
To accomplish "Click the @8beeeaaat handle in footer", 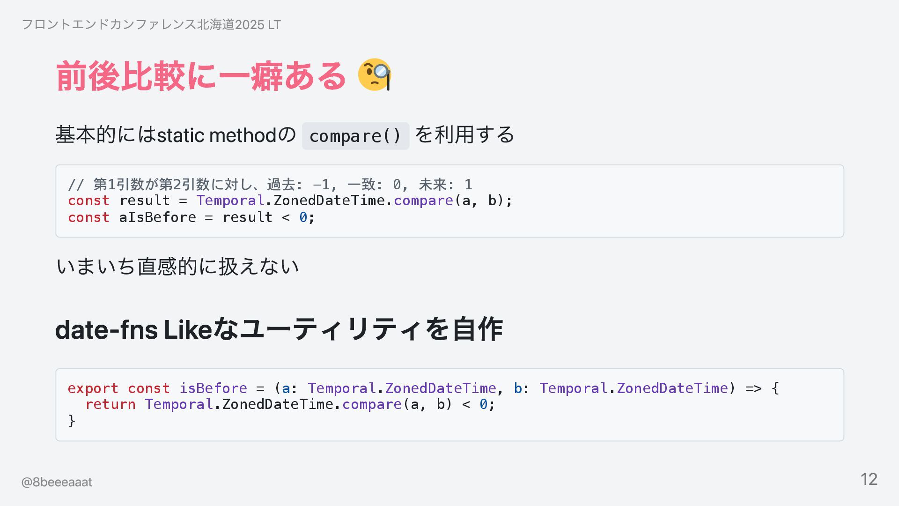I will [57, 482].
